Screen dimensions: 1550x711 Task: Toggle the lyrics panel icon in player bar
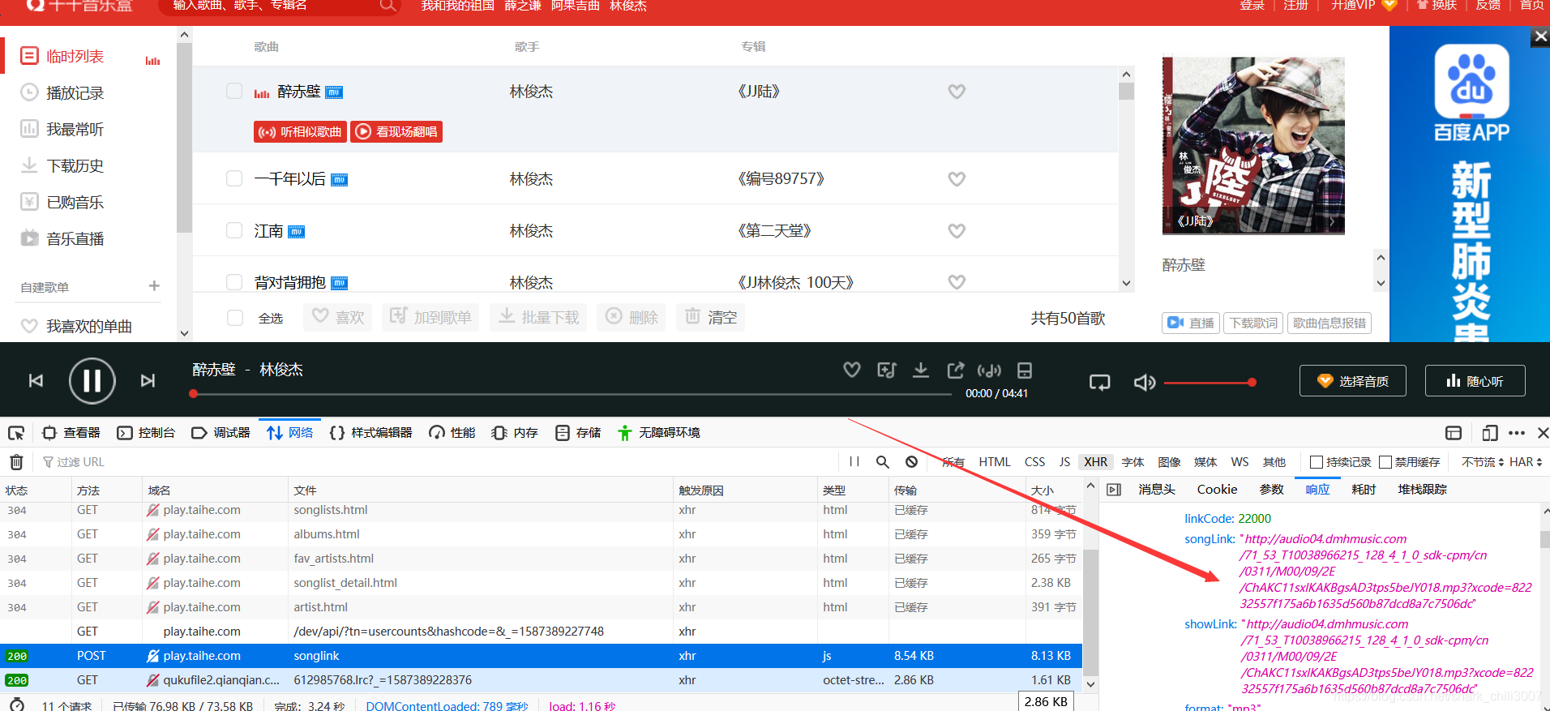click(1025, 370)
